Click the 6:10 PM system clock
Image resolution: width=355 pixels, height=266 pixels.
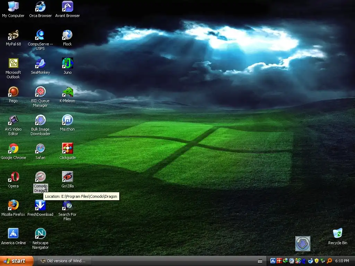(342, 261)
